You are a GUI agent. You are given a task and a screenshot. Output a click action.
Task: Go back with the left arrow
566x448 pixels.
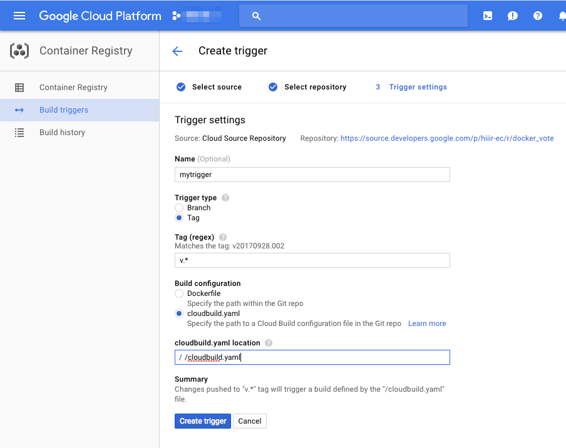(x=177, y=51)
